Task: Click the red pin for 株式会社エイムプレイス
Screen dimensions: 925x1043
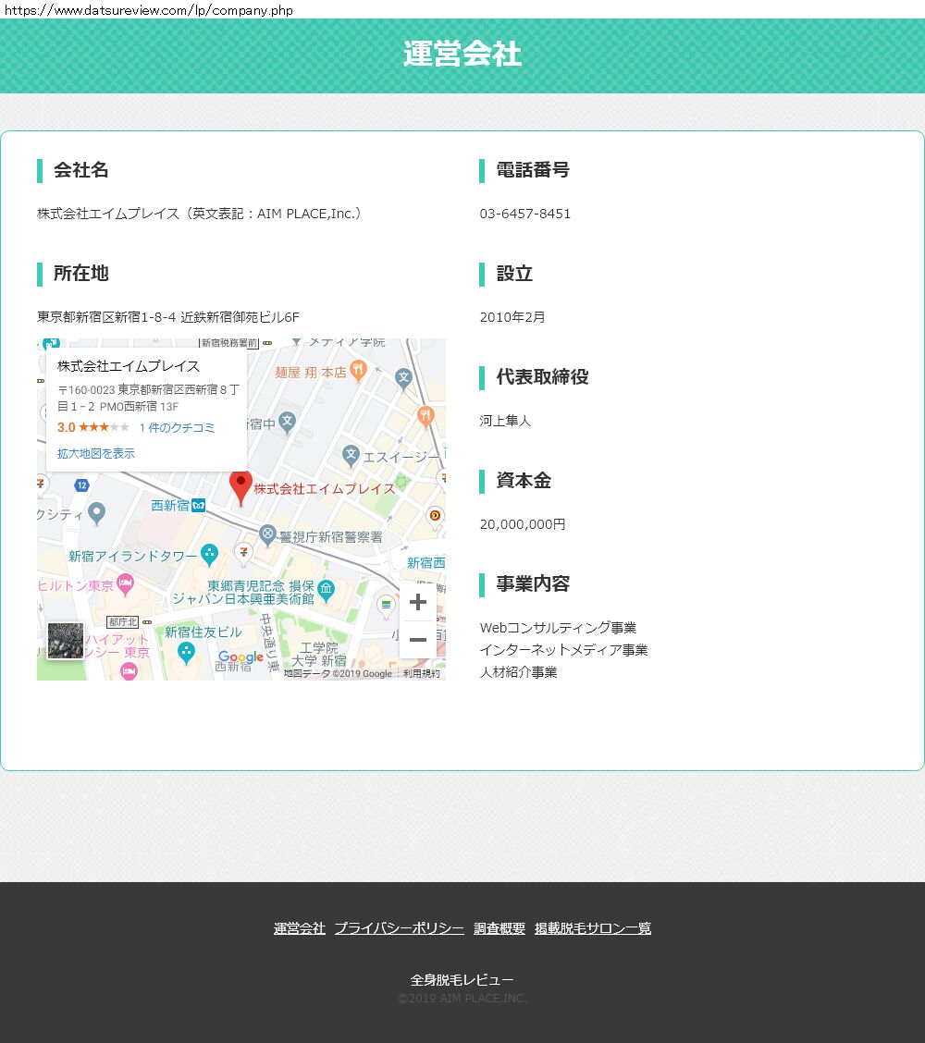Action: coord(240,485)
